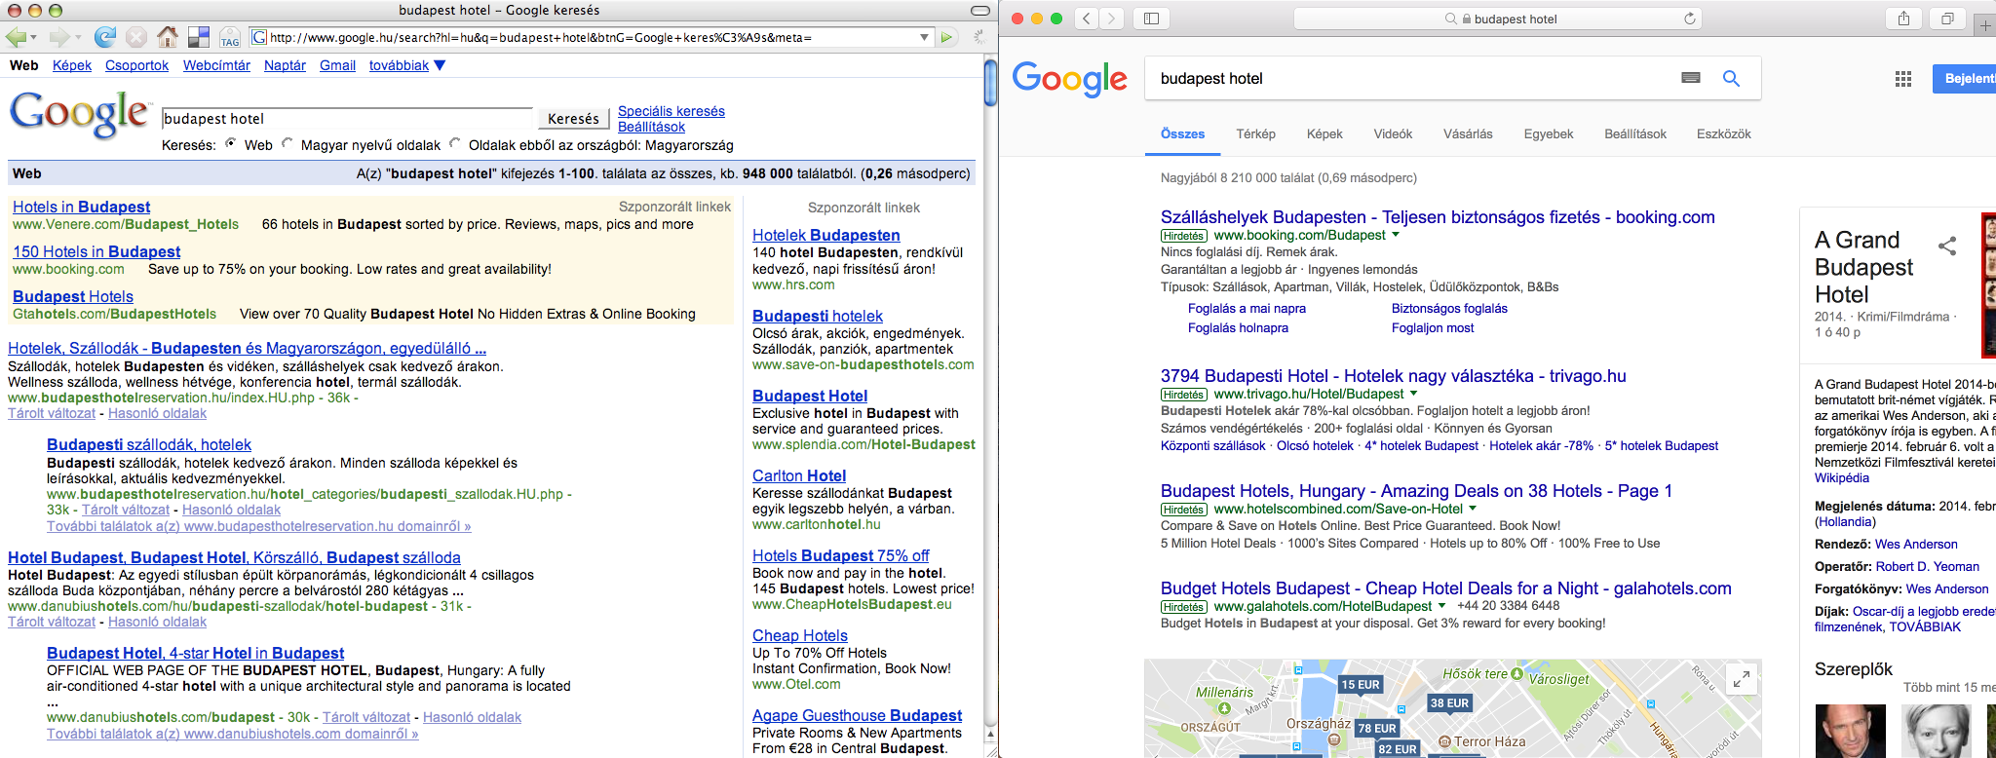Open the Gmail link in left window
The image size is (1996, 758).
337,65
